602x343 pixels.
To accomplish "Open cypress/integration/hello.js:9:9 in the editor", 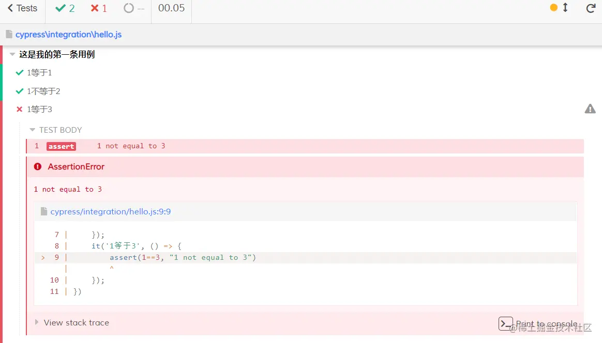I will (x=111, y=211).
